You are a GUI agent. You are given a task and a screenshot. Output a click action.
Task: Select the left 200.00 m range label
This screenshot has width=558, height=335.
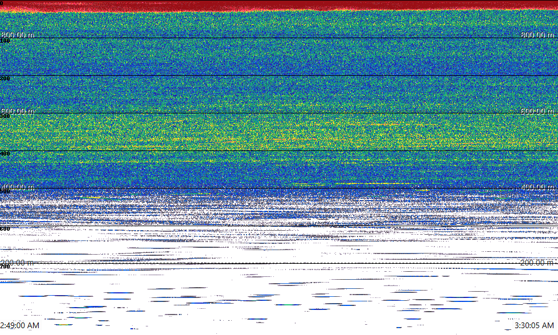coord(18,263)
